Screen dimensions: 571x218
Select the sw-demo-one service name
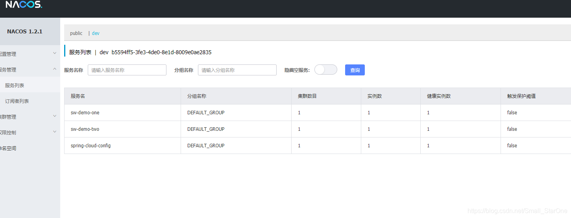(85, 113)
